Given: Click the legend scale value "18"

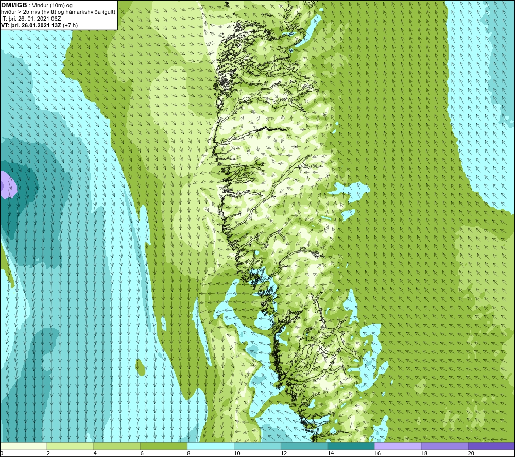Looking at the screenshot, I should click(424, 453).
